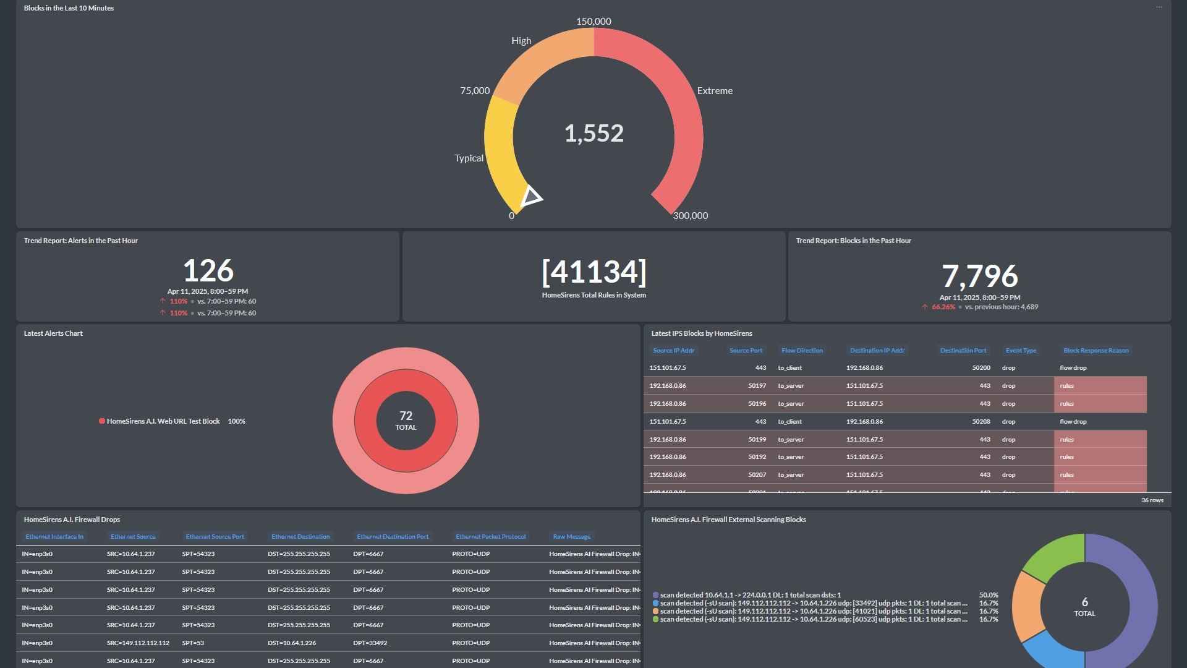
Task: Click the 36 rows count label
Action: click(x=1152, y=500)
